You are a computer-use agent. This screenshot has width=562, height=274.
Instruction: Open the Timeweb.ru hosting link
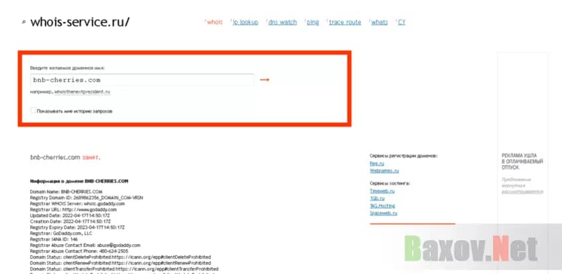pyautogui.click(x=382, y=190)
